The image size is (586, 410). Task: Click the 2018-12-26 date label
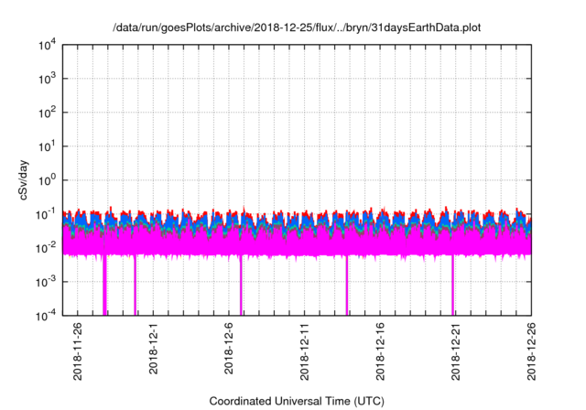531,351
